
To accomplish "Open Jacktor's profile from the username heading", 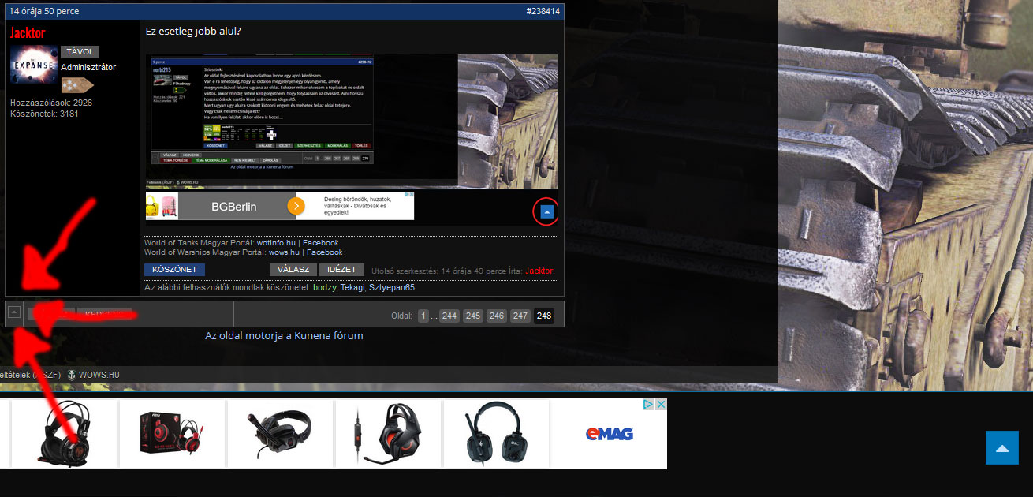I will click(28, 32).
